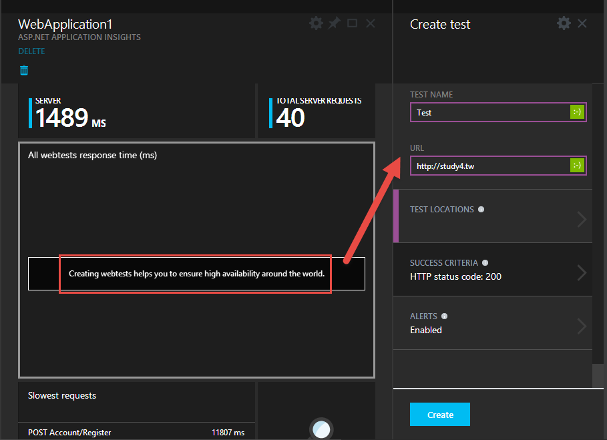Click the Slowest requests heading
This screenshot has height=440, width=607.
(x=62, y=395)
